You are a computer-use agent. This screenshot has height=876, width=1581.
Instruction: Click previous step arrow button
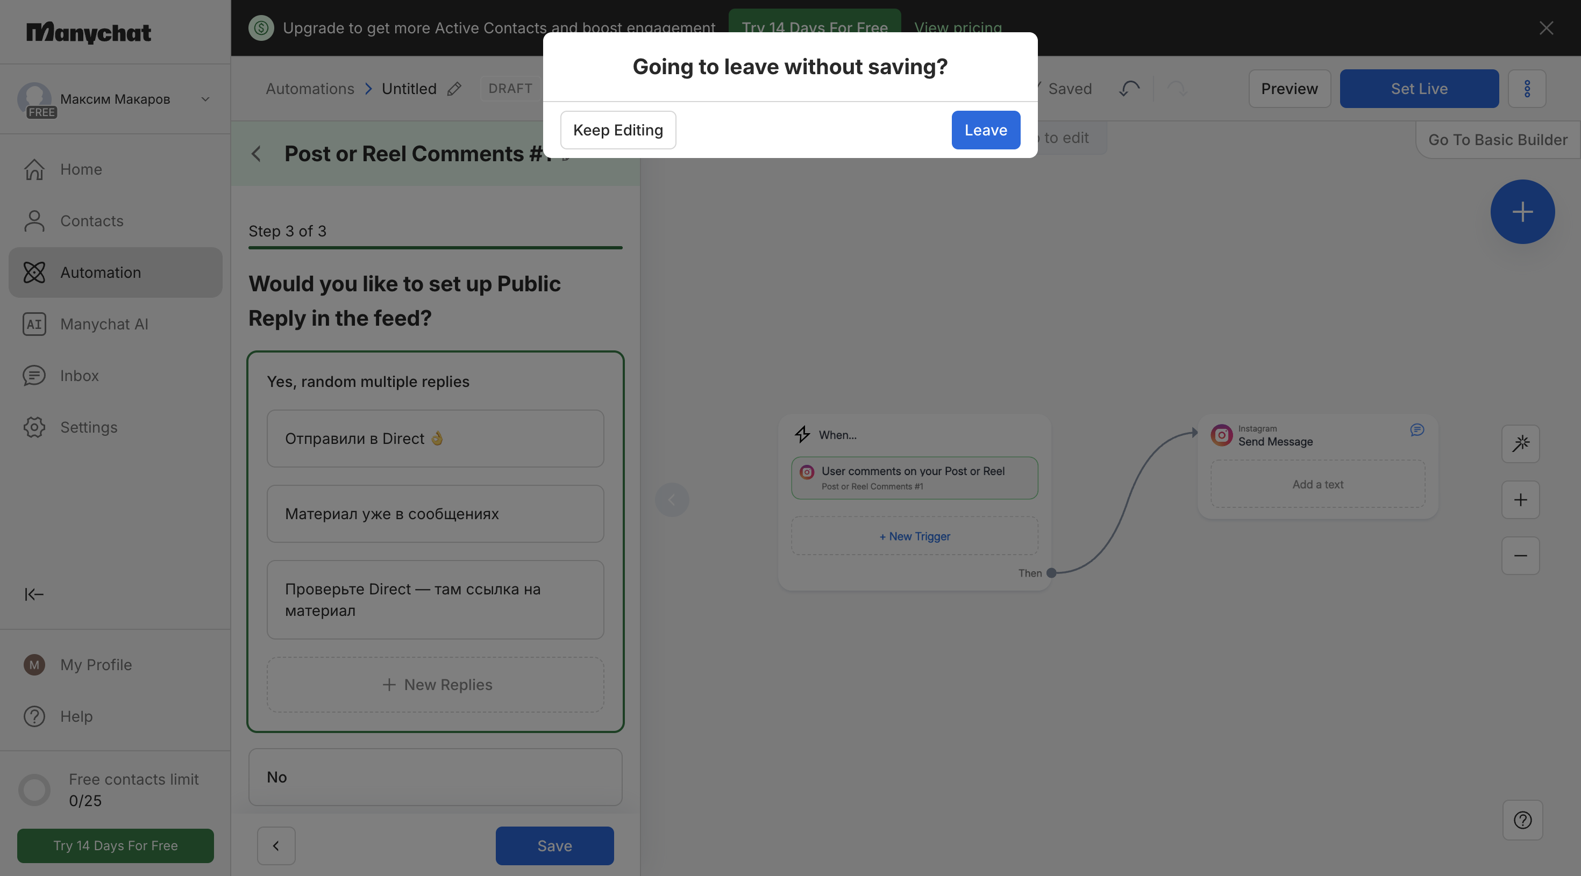point(276,846)
